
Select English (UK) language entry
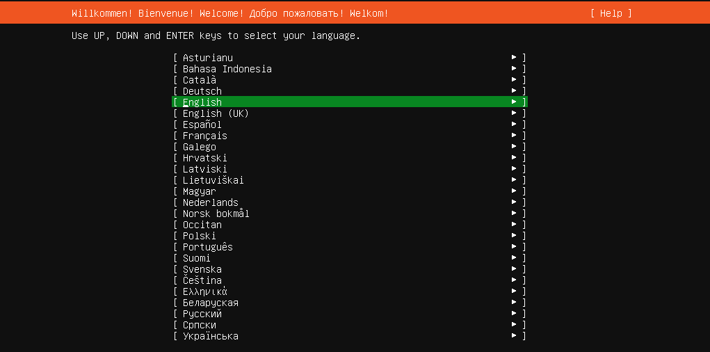click(x=216, y=113)
